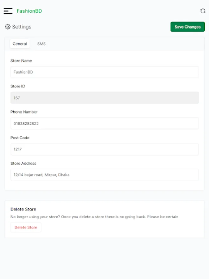This screenshot has height=279, width=209.
Task: Click into the Store Name field
Action: click(x=105, y=72)
